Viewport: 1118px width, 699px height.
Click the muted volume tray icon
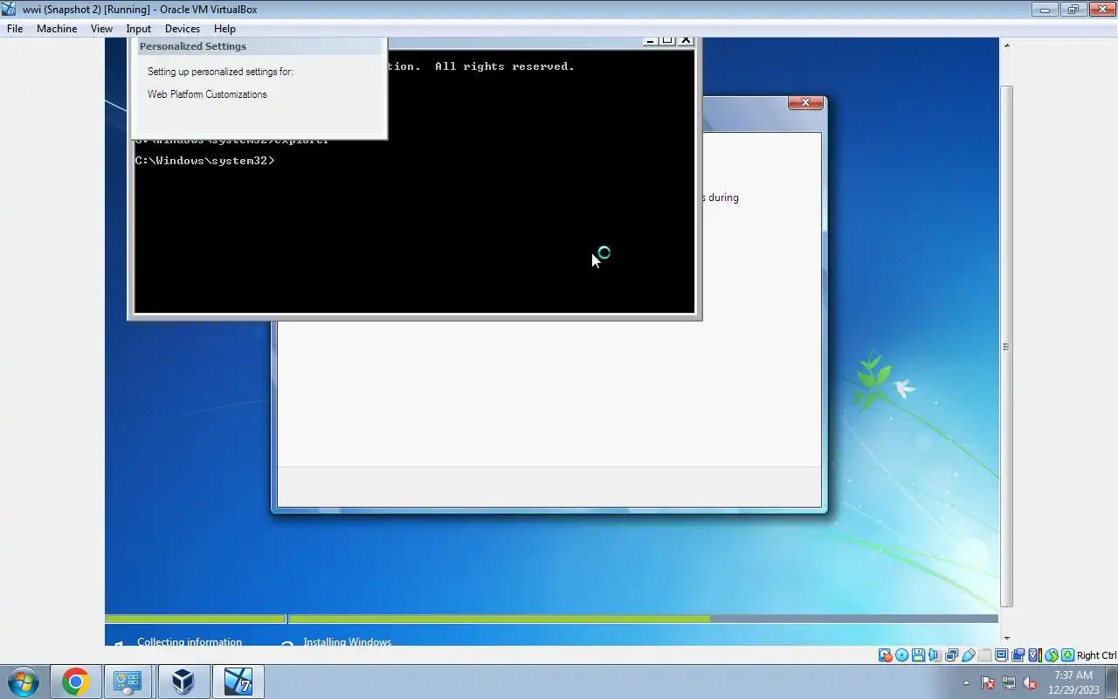pos(1031,682)
